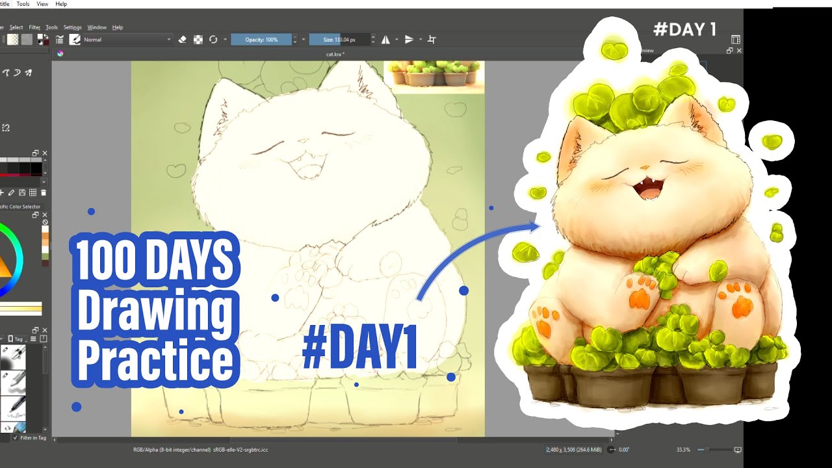Viewport: 832px width, 468px height.
Task: Click the Krita icon beside the document tab
Action: pos(60,54)
